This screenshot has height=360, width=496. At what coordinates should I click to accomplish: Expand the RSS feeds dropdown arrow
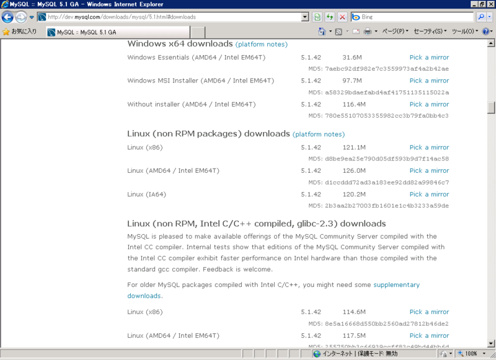coord(347,31)
